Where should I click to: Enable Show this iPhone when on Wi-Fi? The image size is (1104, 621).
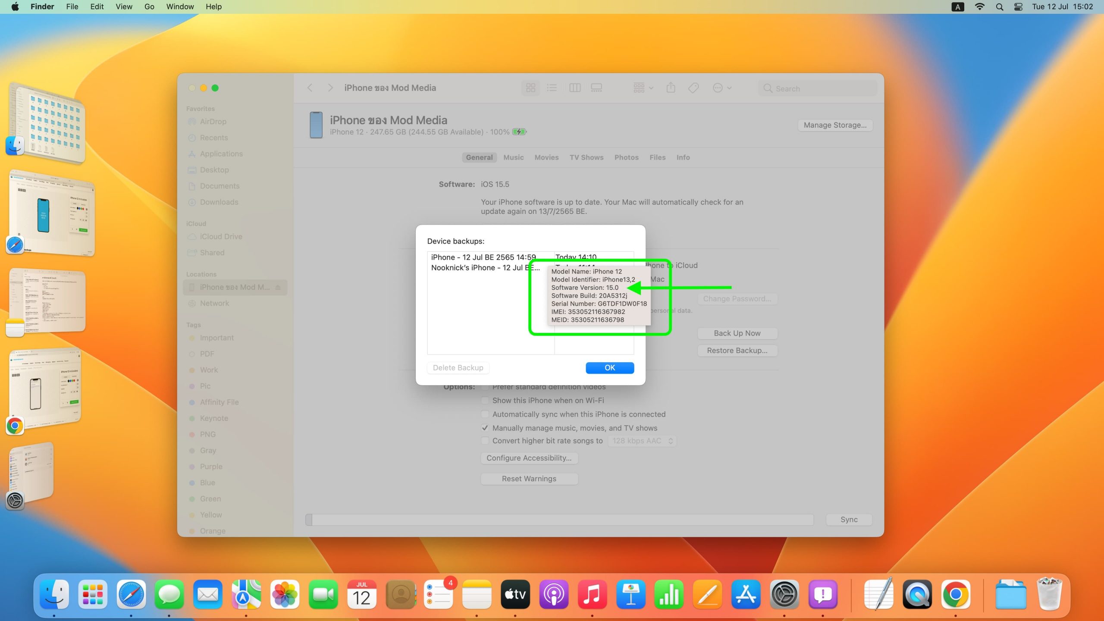(485, 400)
